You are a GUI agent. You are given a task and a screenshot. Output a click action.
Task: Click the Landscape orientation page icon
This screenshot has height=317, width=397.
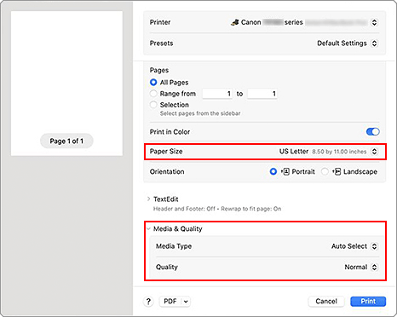point(337,171)
